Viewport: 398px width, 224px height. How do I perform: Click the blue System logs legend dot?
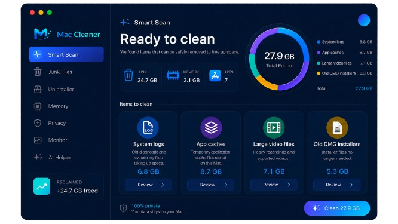[319, 42]
